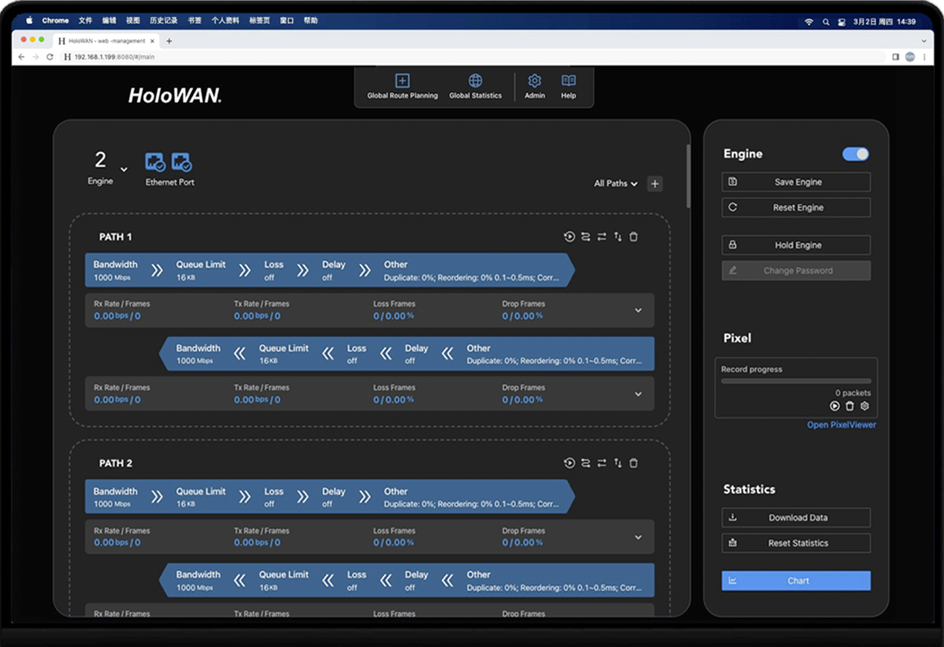The height and width of the screenshot is (647, 944).
Task: Reload the page in Chrome
Action: pos(50,57)
